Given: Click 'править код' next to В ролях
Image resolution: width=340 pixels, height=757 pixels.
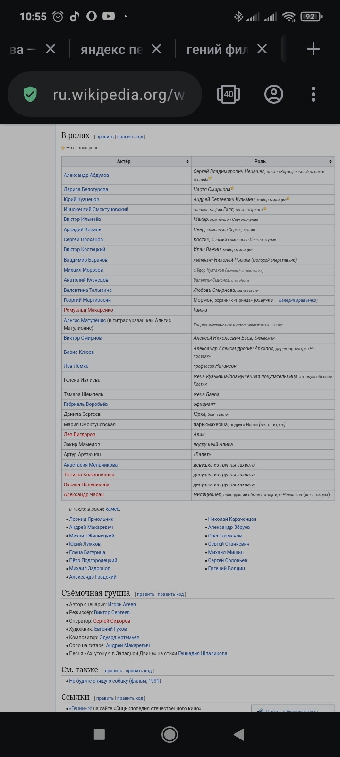Looking at the screenshot, I should [x=130, y=137].
